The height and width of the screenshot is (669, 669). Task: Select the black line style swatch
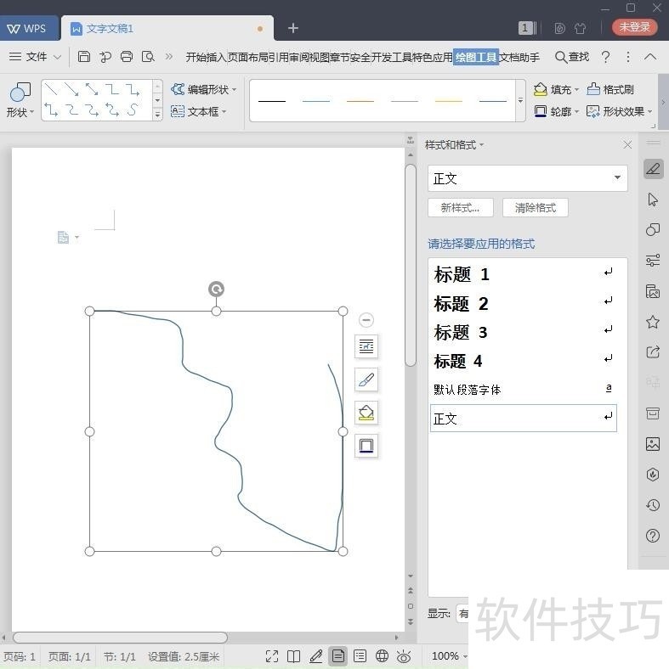272,101
